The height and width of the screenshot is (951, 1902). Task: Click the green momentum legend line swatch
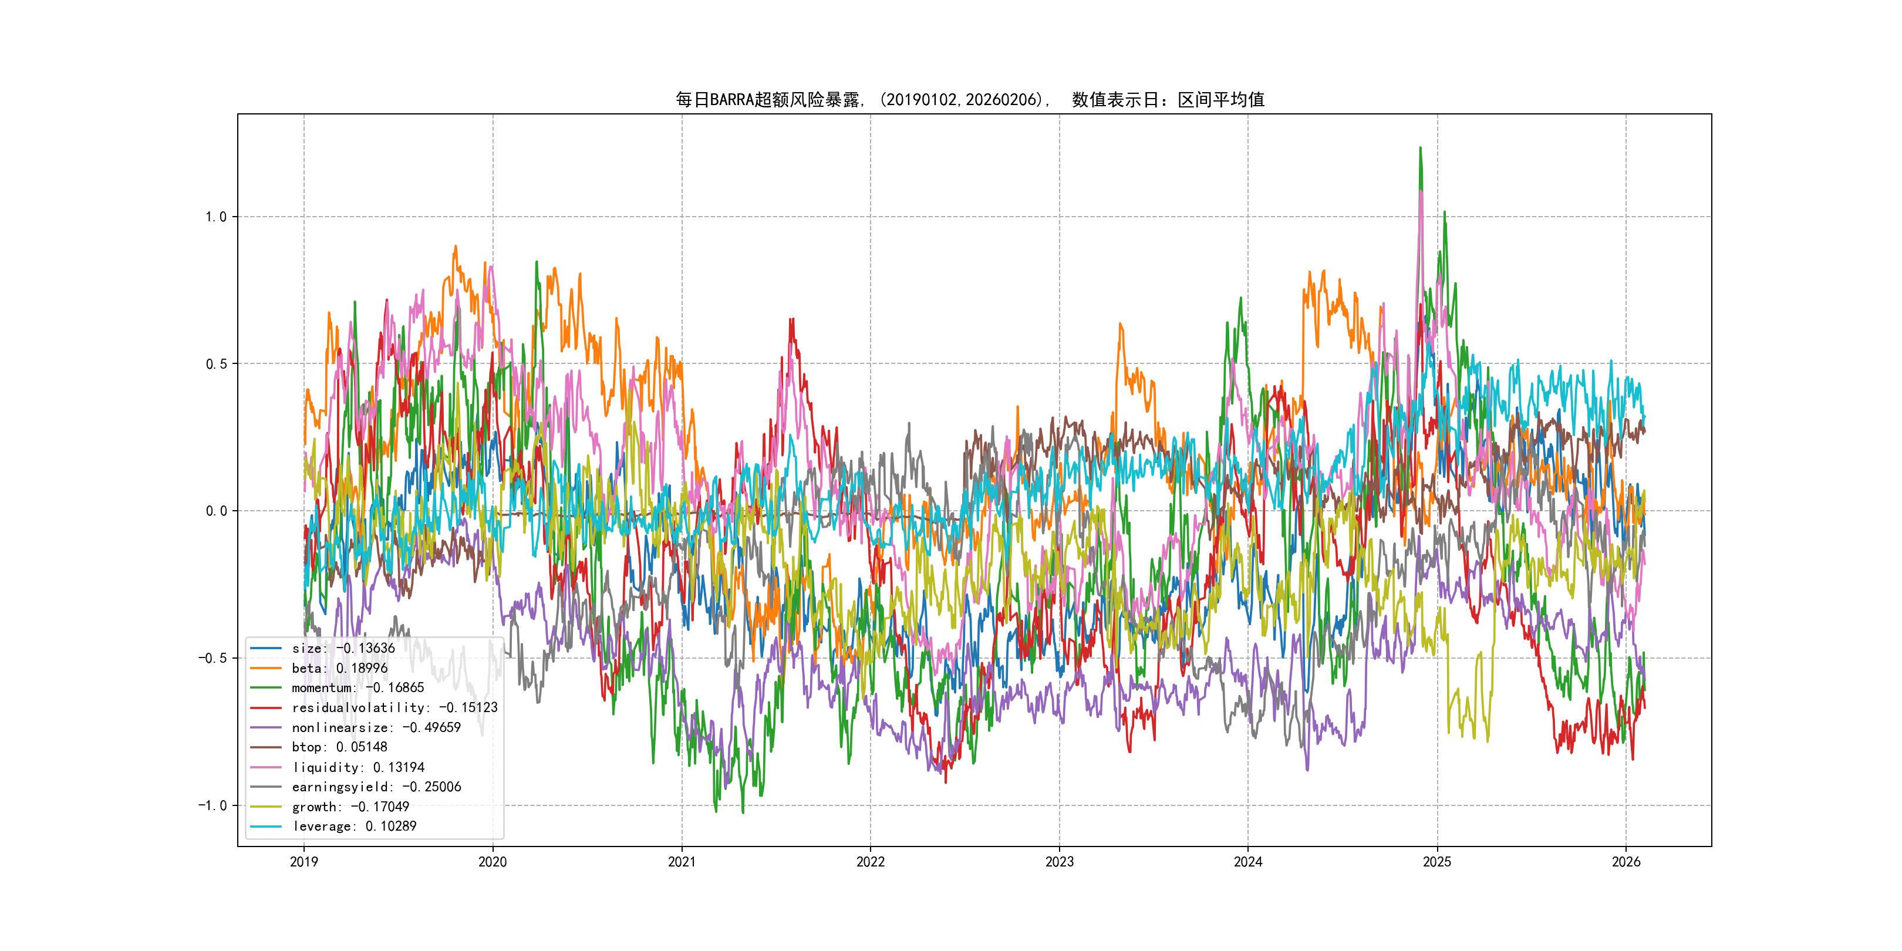coord(266,687)
